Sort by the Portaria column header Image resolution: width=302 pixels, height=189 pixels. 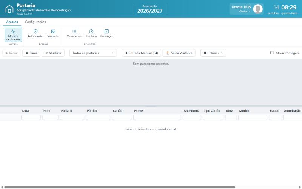coord(67,111)
